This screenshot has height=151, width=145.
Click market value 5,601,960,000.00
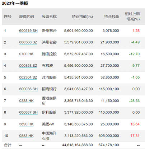79,31
